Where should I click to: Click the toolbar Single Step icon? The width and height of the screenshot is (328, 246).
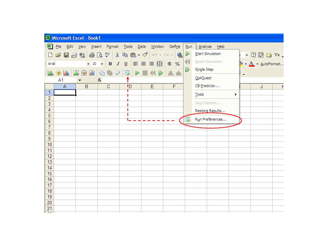click(161, 73)
